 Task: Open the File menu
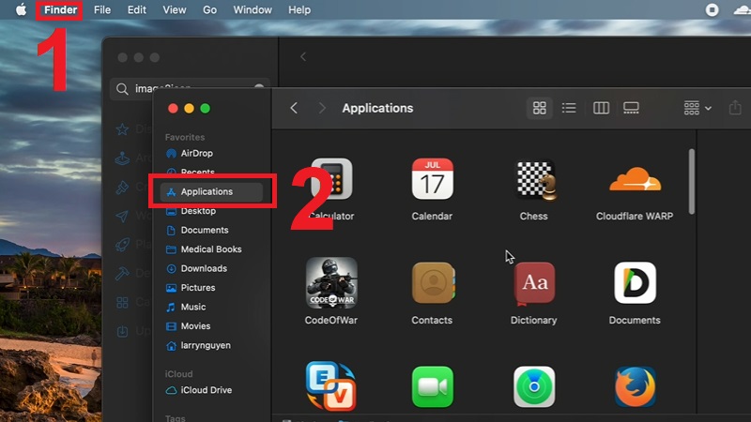(x=102, y=9)
